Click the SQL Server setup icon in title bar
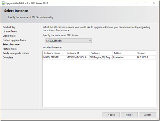The image size is (160, 121). click(3, 3)
